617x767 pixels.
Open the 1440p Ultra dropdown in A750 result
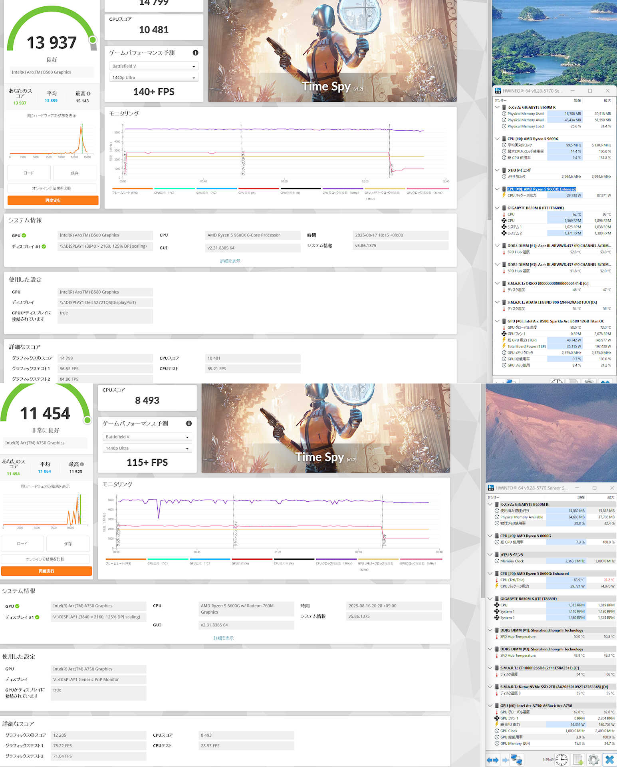147,448
